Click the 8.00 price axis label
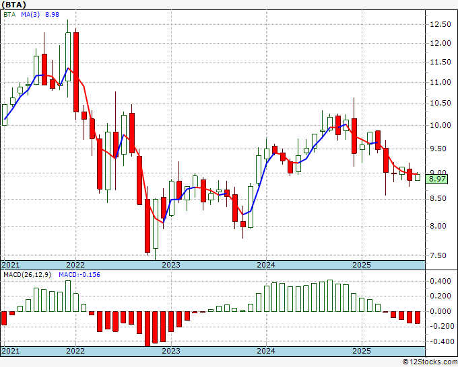 click(438, 227)
